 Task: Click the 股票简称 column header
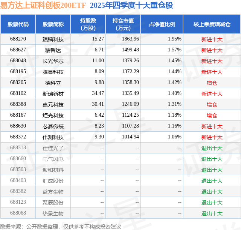[x=53, y=24]
